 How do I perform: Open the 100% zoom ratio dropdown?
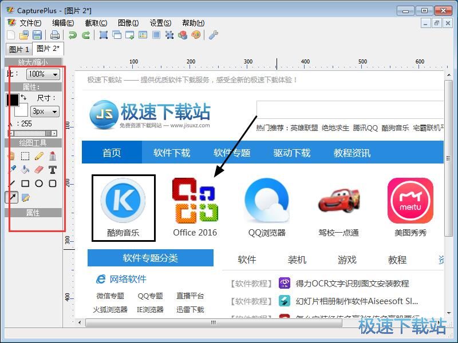pos(44,74)
